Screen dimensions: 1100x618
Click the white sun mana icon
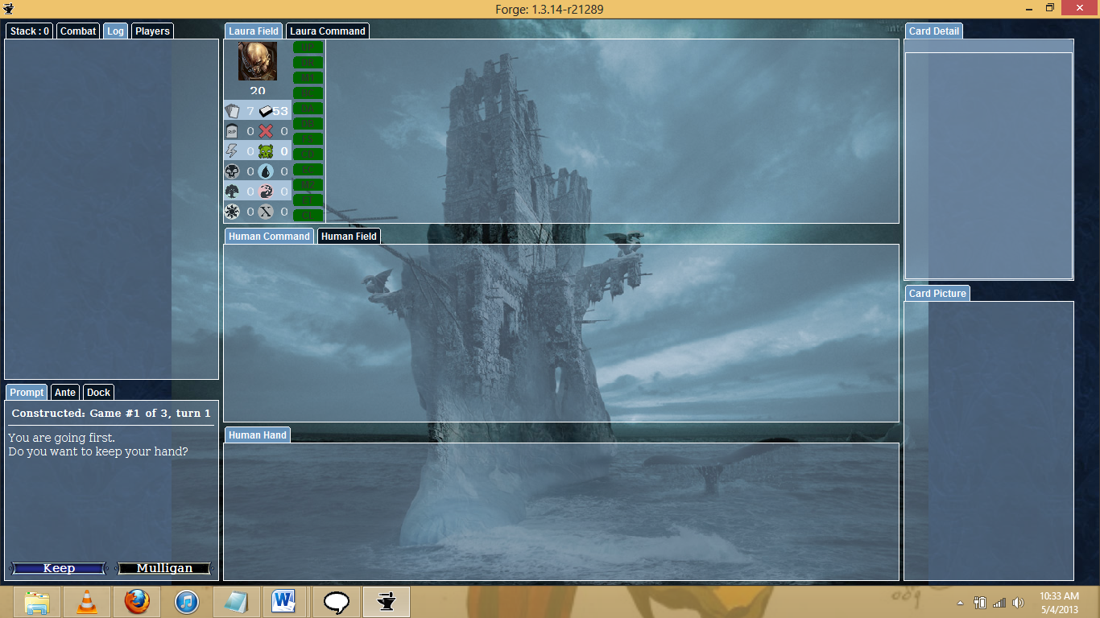tap(233, 212)
